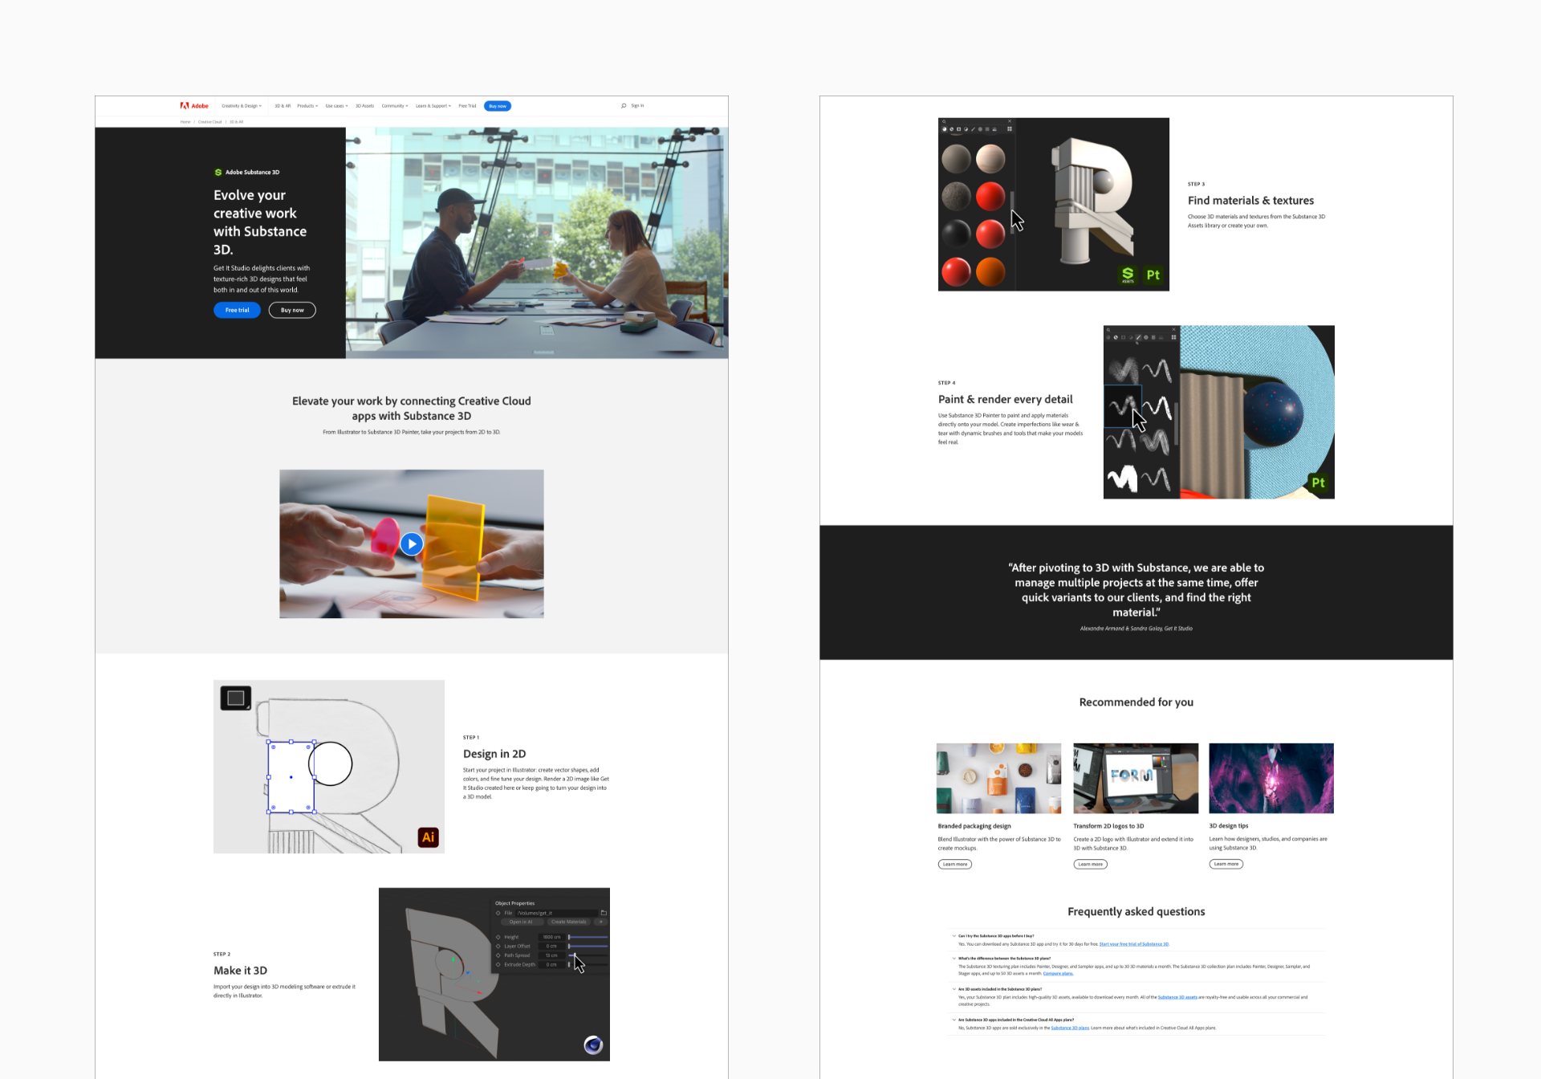The image size is (1541, 1079).
Task: Open the Transform 2D logos to 3D thumbnail
Action: pyautogui.click(x=1136, y=778)
